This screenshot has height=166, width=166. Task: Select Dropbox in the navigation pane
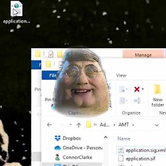[x=72, y=138]
